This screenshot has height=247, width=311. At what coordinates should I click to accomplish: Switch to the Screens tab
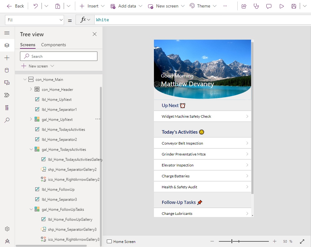point(28,45)
